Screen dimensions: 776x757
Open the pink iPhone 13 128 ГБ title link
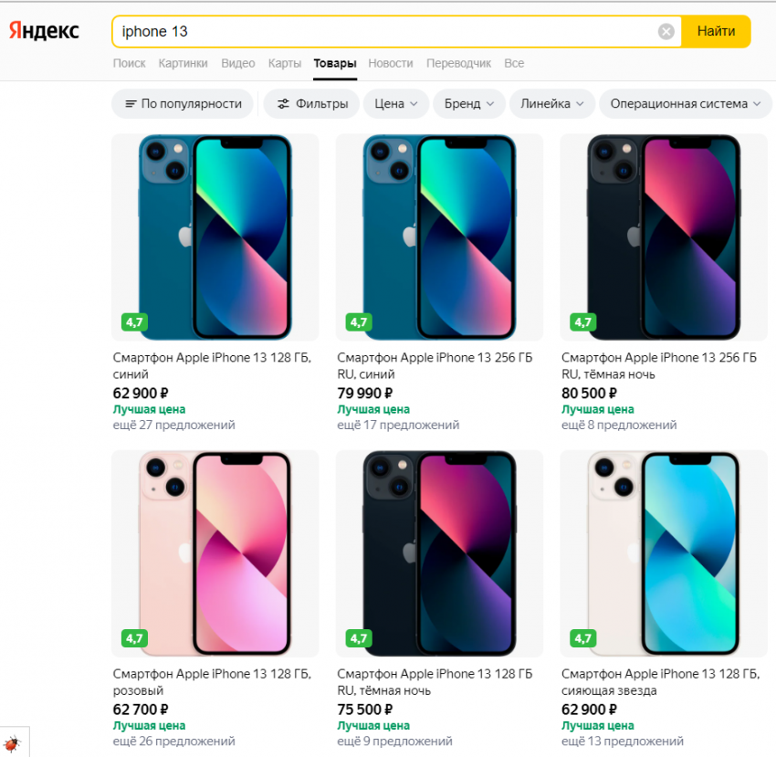pos(212,674)
